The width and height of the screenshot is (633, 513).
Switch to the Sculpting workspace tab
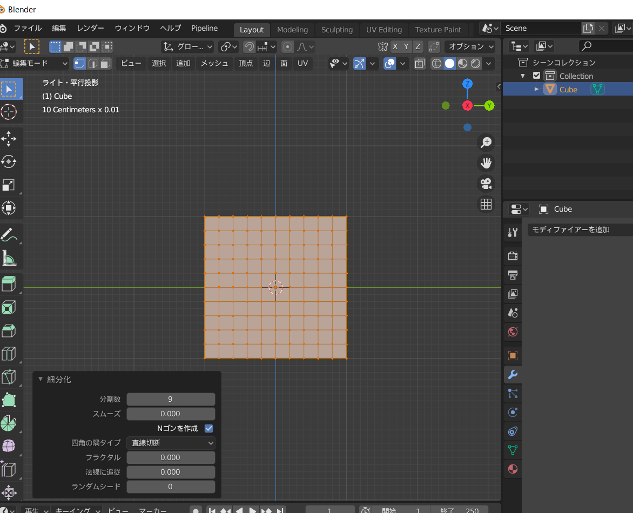click(336, 30)
